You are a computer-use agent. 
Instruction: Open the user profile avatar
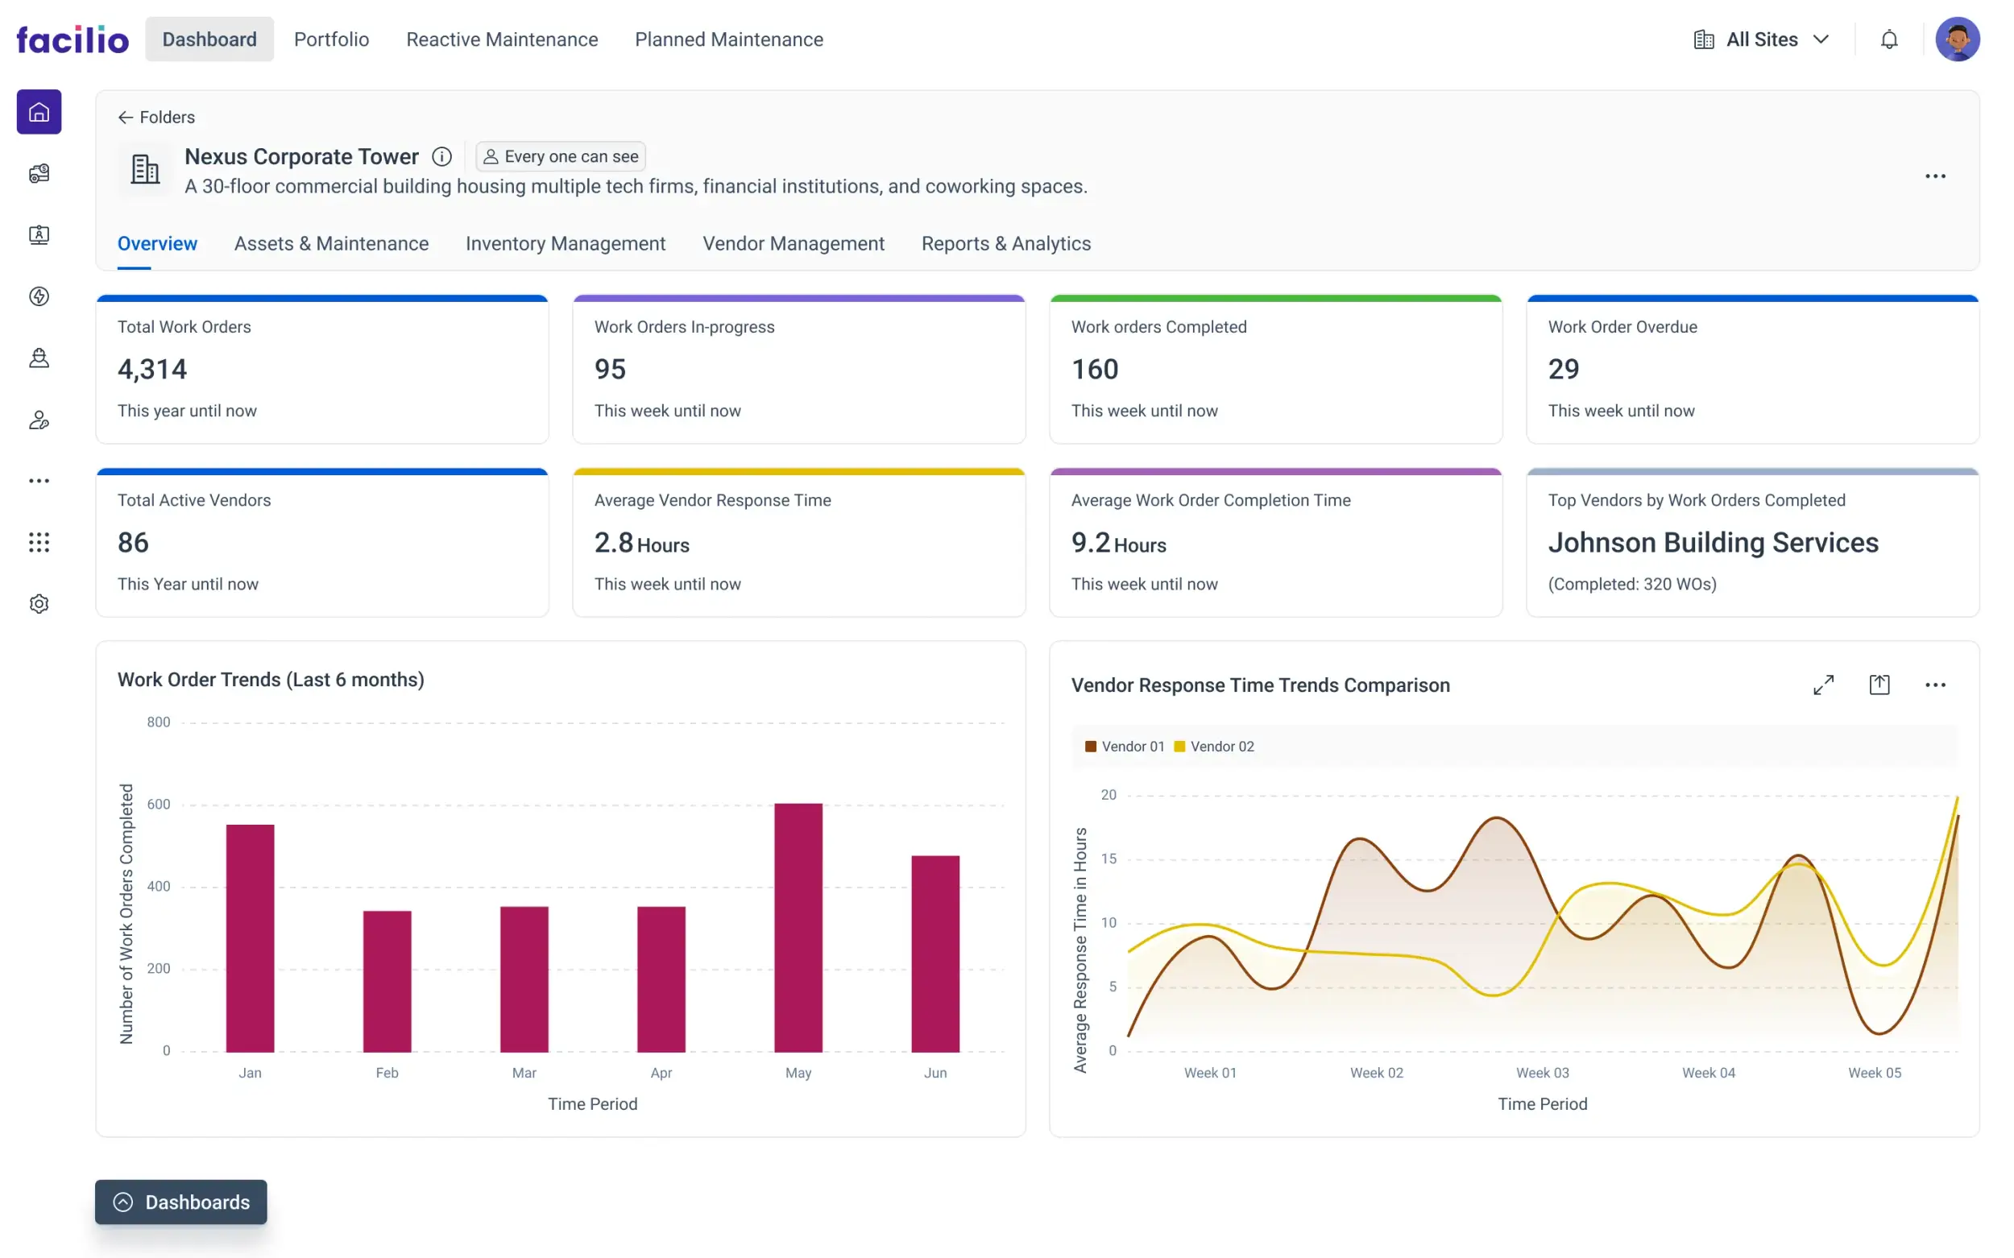point(1957,39)
